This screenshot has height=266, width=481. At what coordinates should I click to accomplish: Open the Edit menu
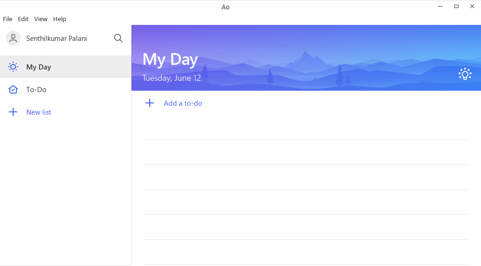[x=23, y=19]
